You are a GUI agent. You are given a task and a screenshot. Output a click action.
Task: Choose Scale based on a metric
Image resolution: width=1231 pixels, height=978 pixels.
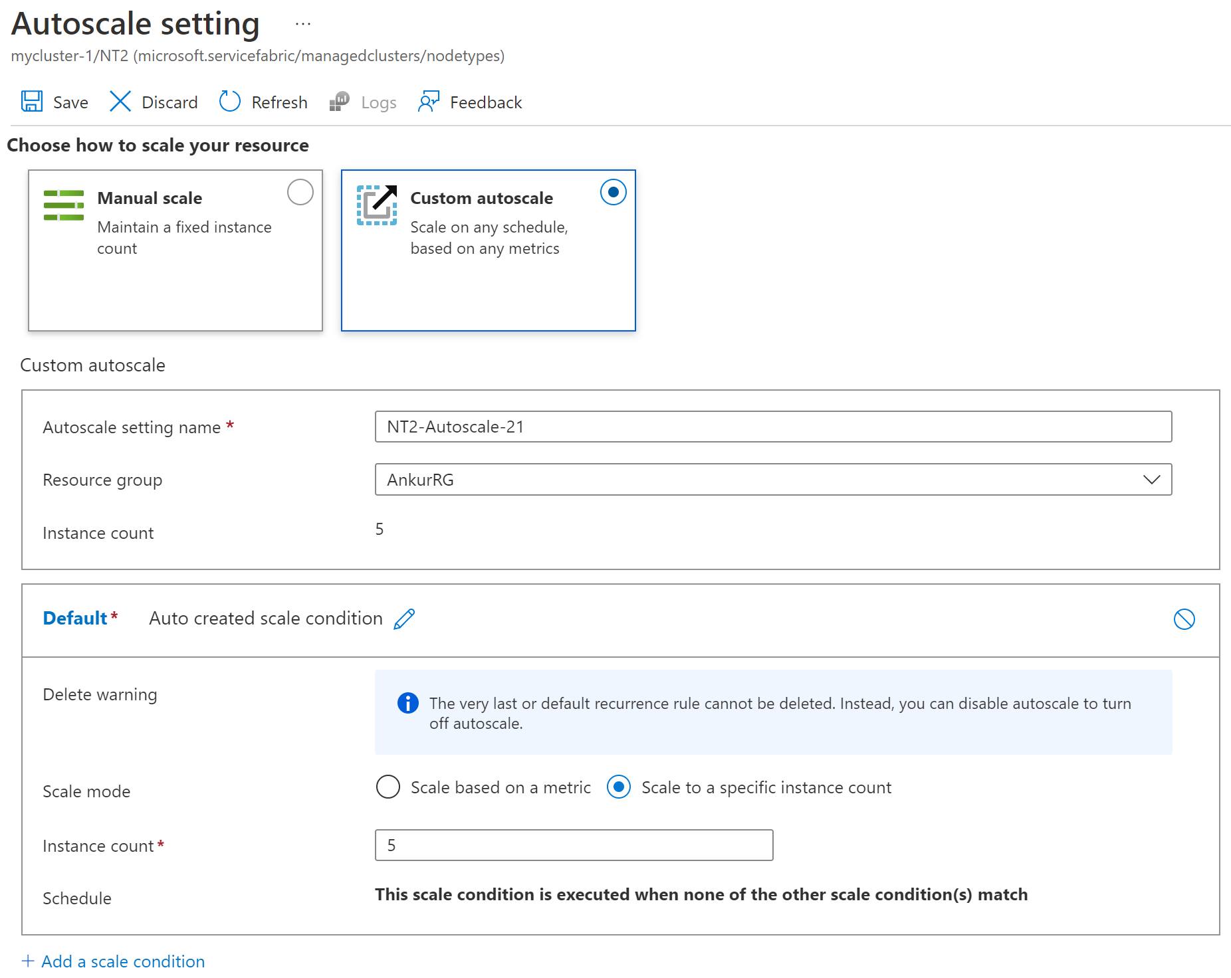pyautogui.click(x=388, y=787)
